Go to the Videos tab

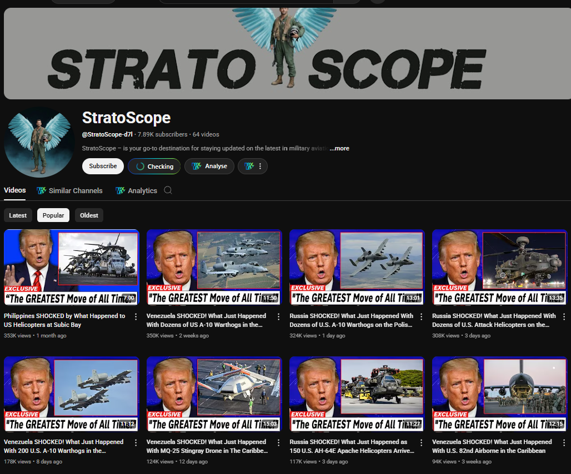tap(15, 190)
